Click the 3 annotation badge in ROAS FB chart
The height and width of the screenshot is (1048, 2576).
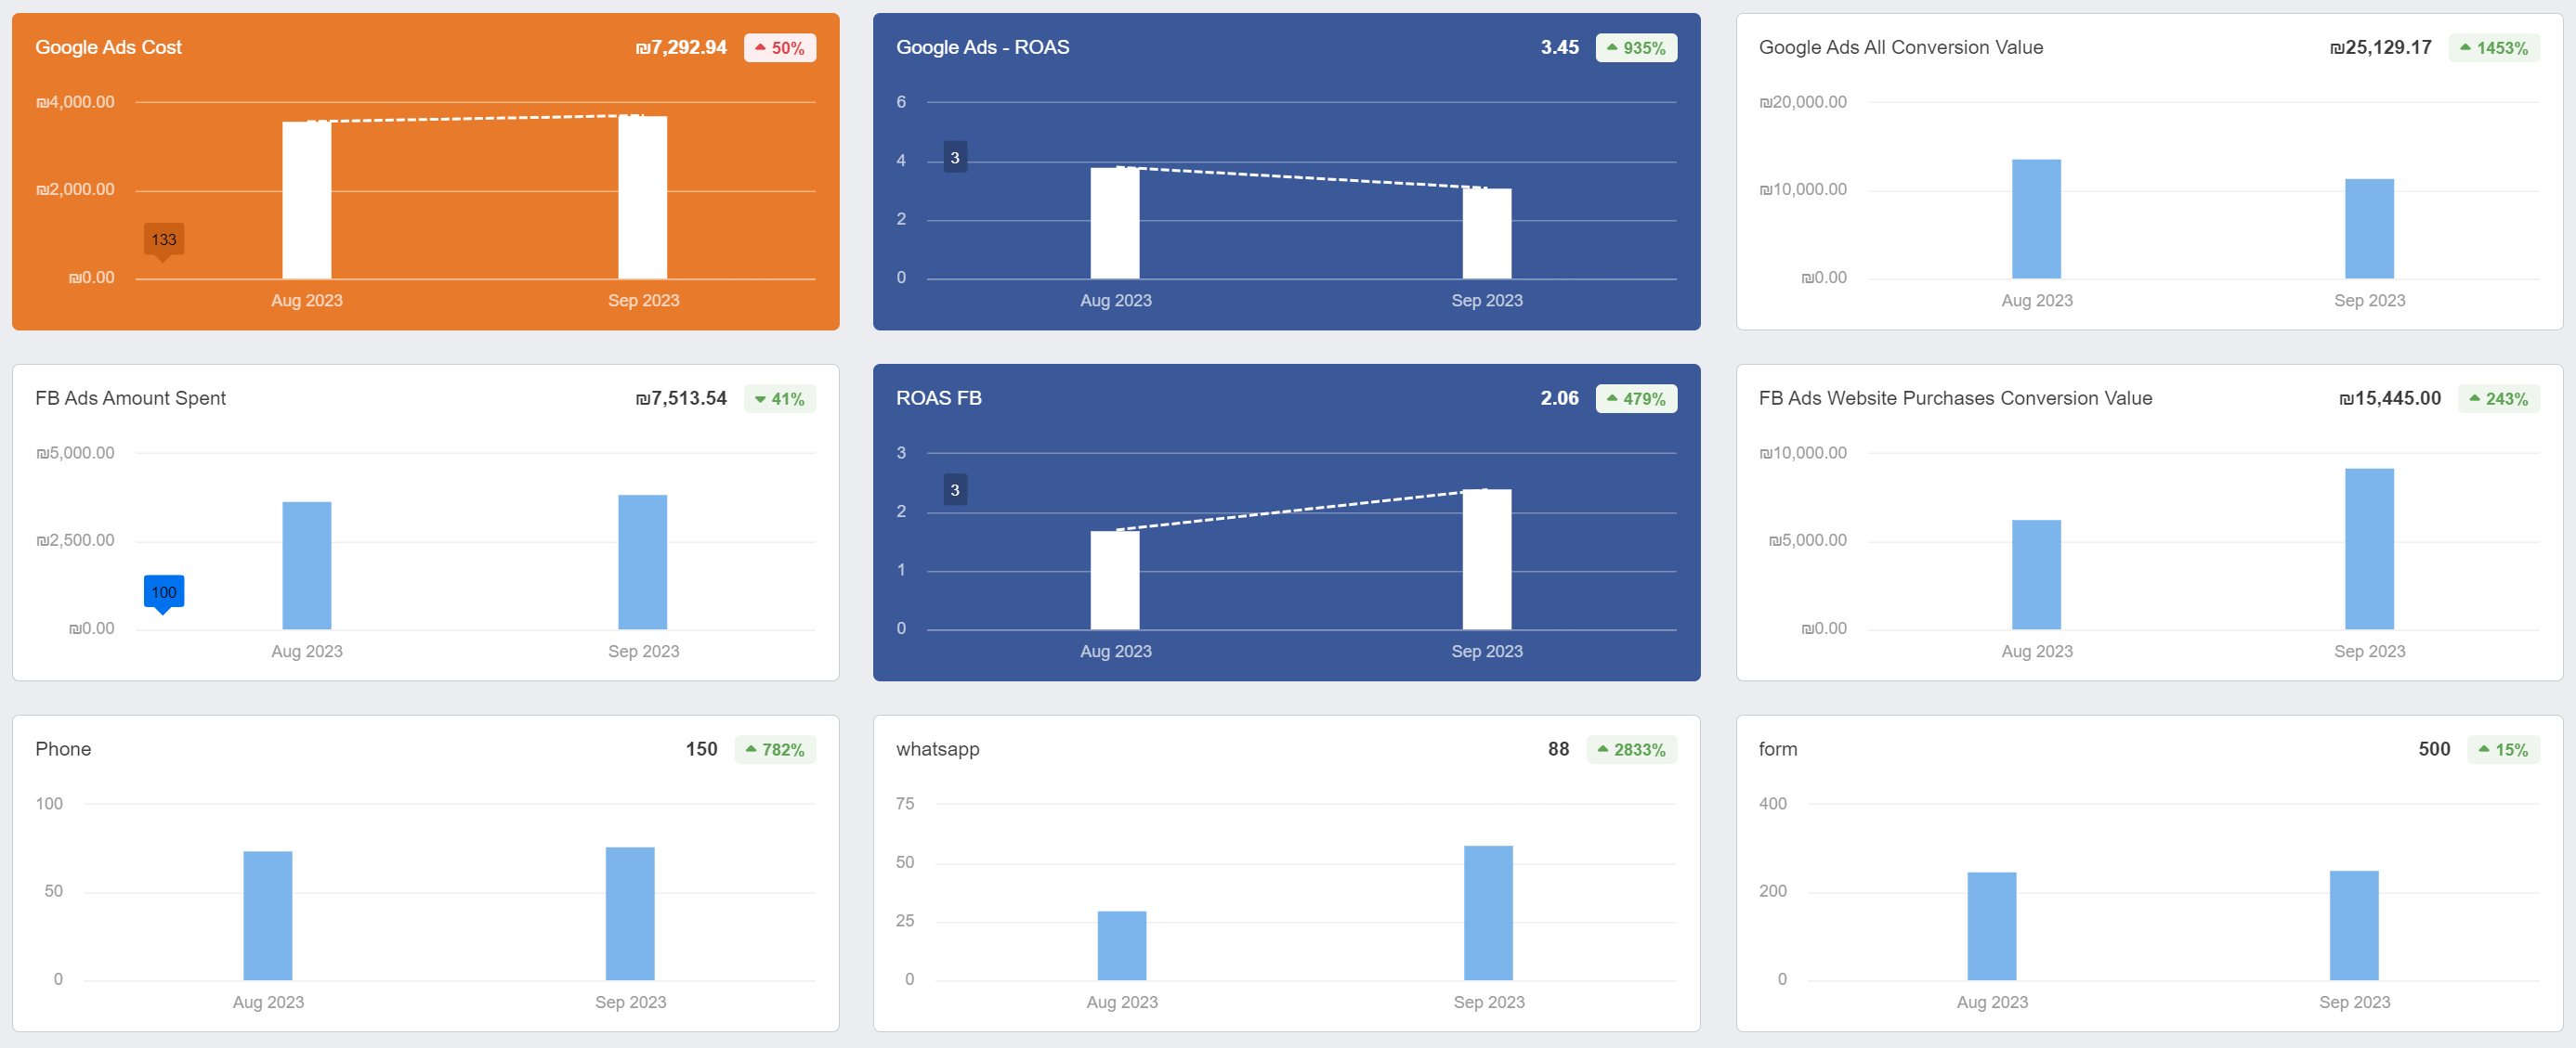click(955, 489)
